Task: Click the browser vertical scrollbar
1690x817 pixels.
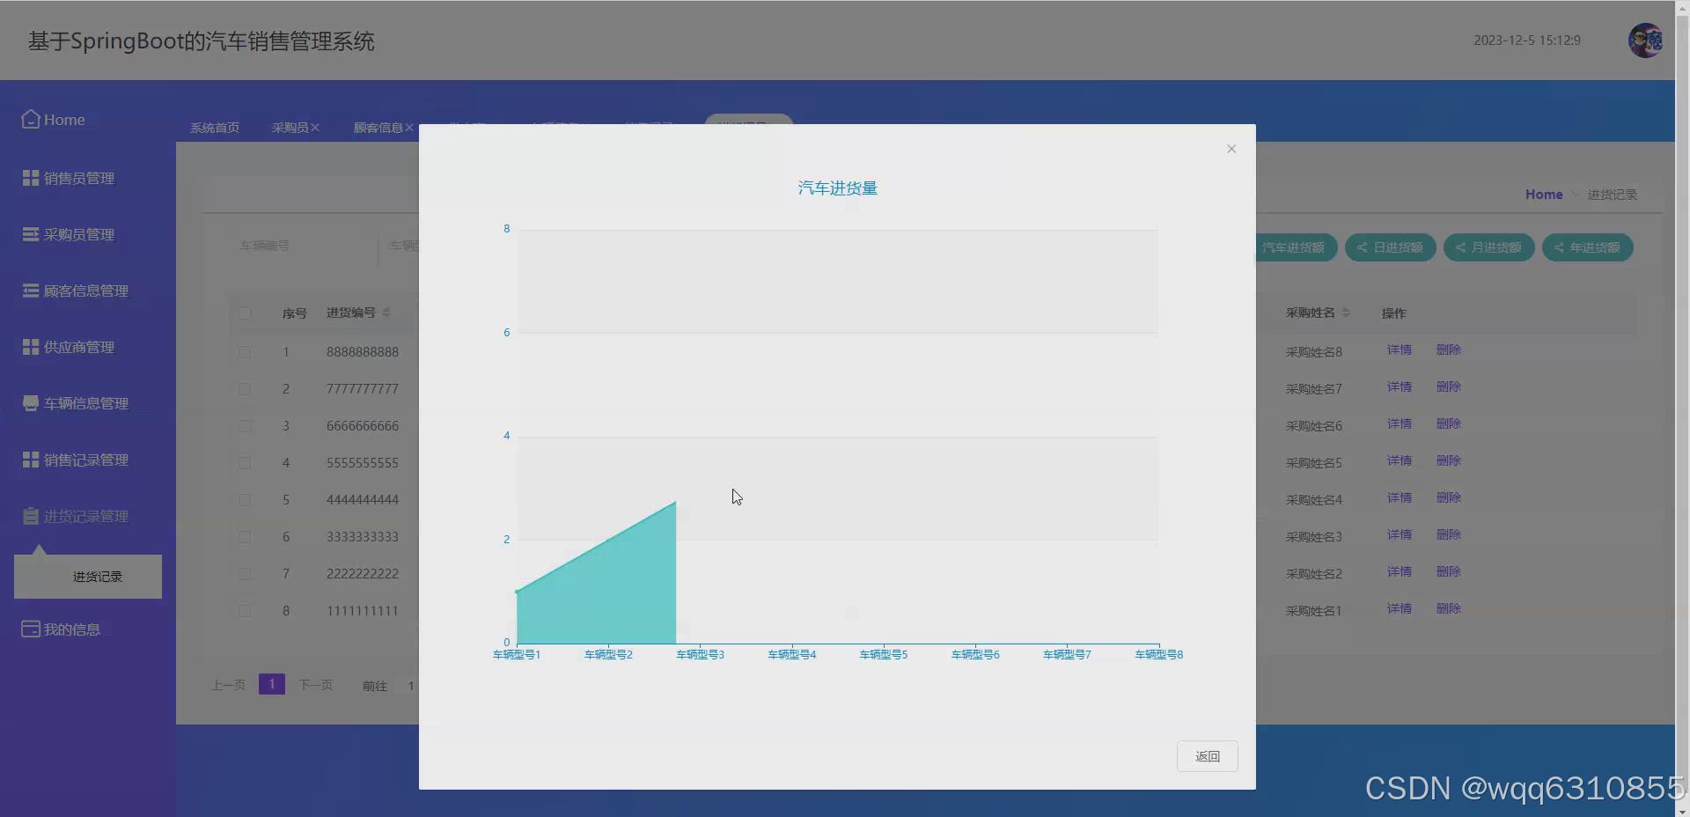Action: (1682, 408)
